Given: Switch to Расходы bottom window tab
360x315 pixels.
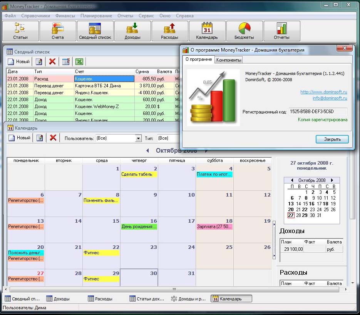Looking at the screenshot, I should coord(100,299).
